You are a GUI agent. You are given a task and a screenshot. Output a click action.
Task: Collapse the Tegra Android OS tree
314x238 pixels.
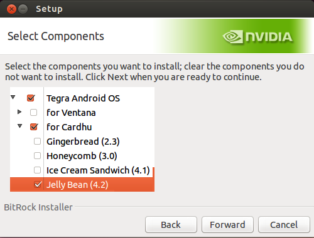(13, 97)
